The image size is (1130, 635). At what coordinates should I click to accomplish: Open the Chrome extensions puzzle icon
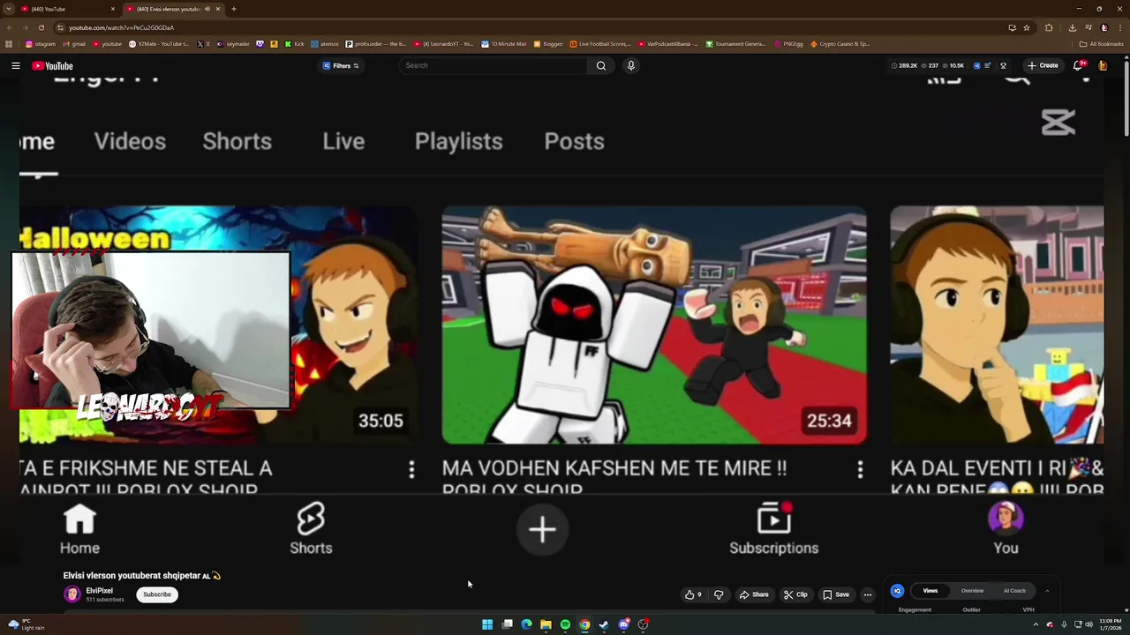(1049, 27)
